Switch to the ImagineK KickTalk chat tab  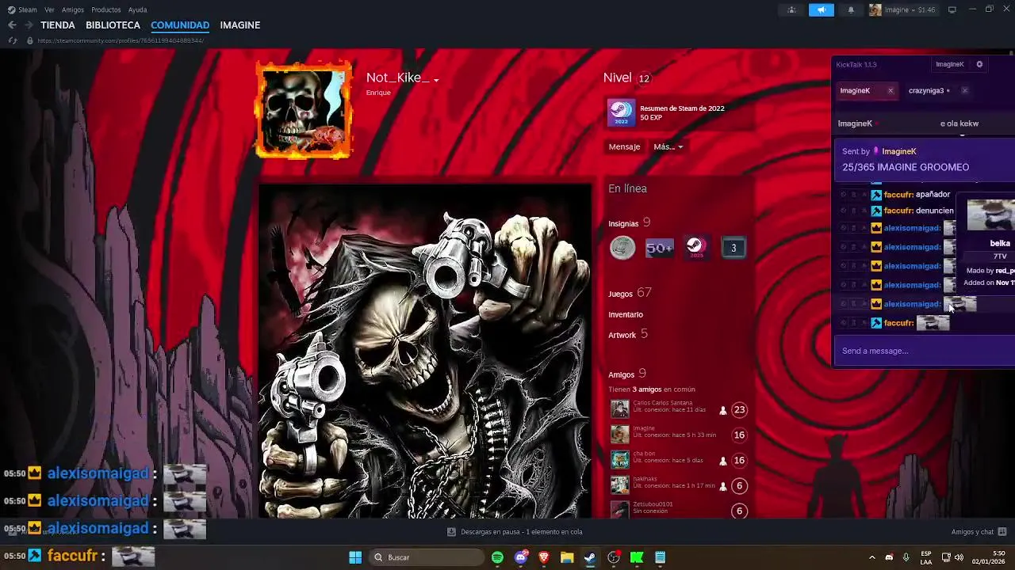point(855,90)
